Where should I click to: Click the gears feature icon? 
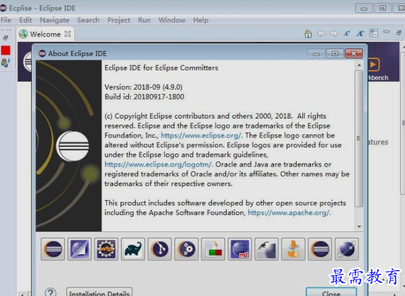pyautogui.click(x=186, y=249)
